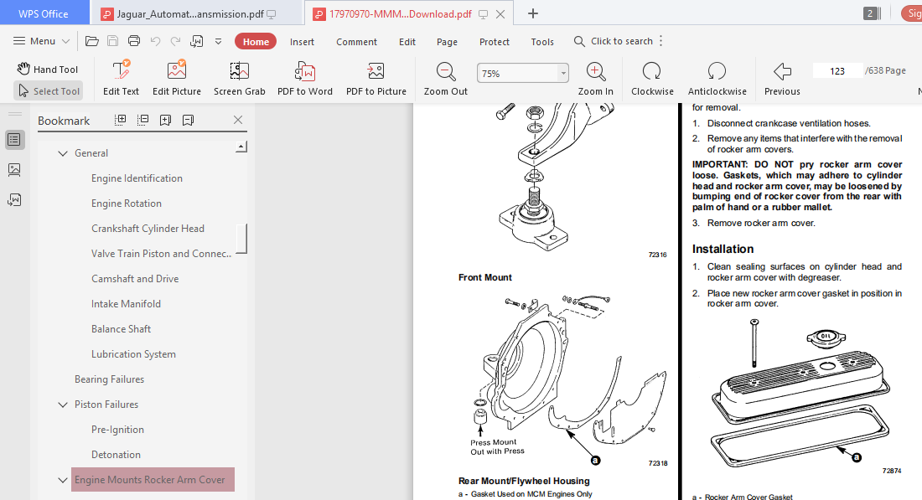Viewport: 922px width, 500px height.
Task: Open the thumbnail sidebar panel icon
Action: tap(14, 170)
